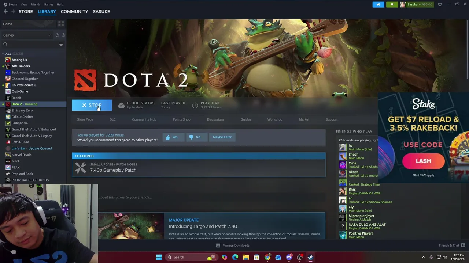Open Manage Downloads

[233, 245]
